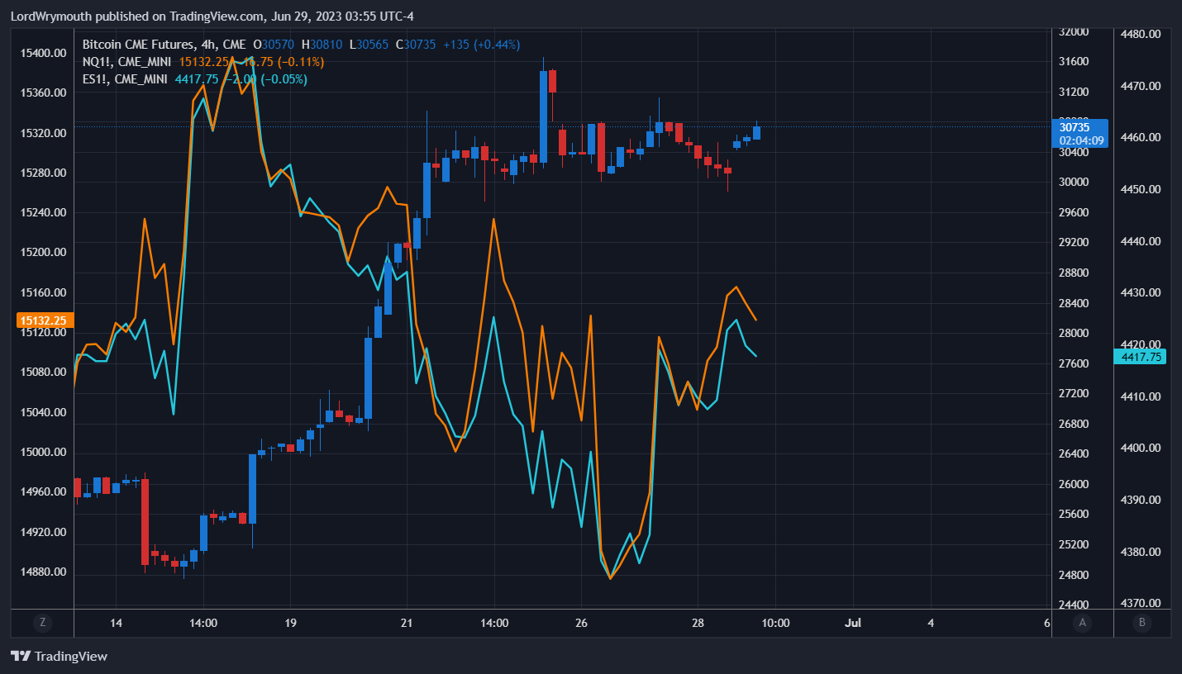Image resolution: width=1182 pixels, height=674 pixels.
Task: Click the 26 date label on the time axis
Action: pyautogui.click(x=581, y=623)
